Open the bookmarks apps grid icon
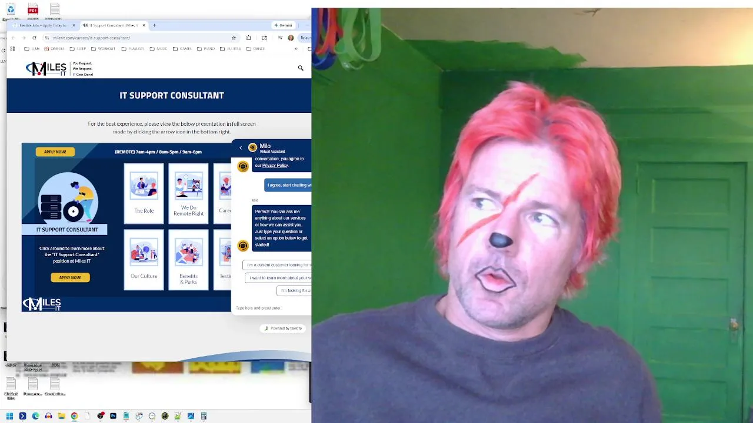Viewport: 753px width, 423px height. pyautogui.click(x=12, y=49)
